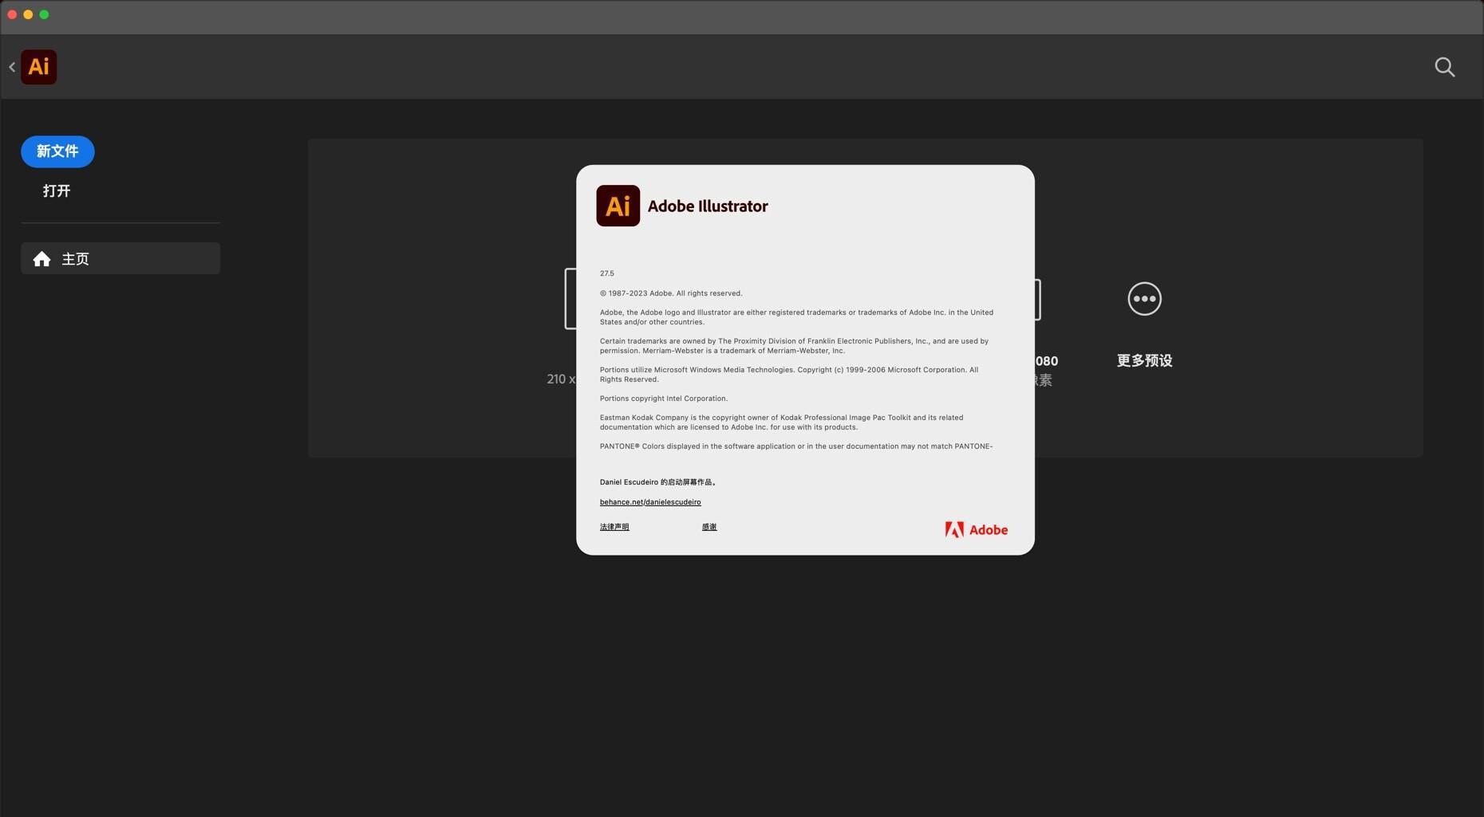Go back using the header chevron arrow
1484x817 pixels.
(x=12, y=67)
